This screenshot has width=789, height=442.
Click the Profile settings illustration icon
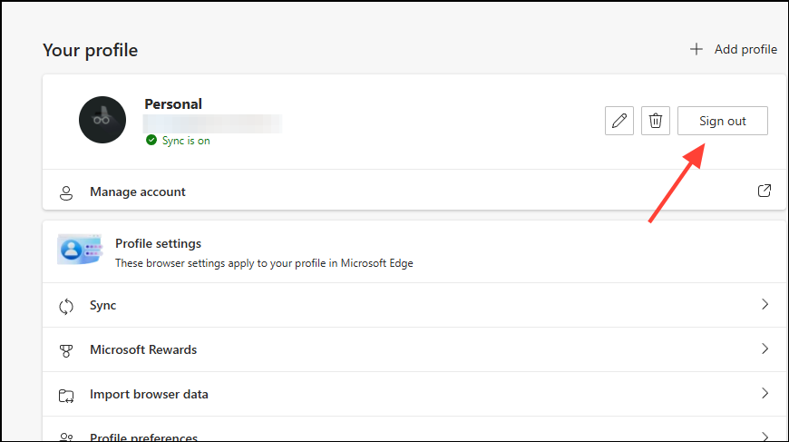tap(80, 250)
